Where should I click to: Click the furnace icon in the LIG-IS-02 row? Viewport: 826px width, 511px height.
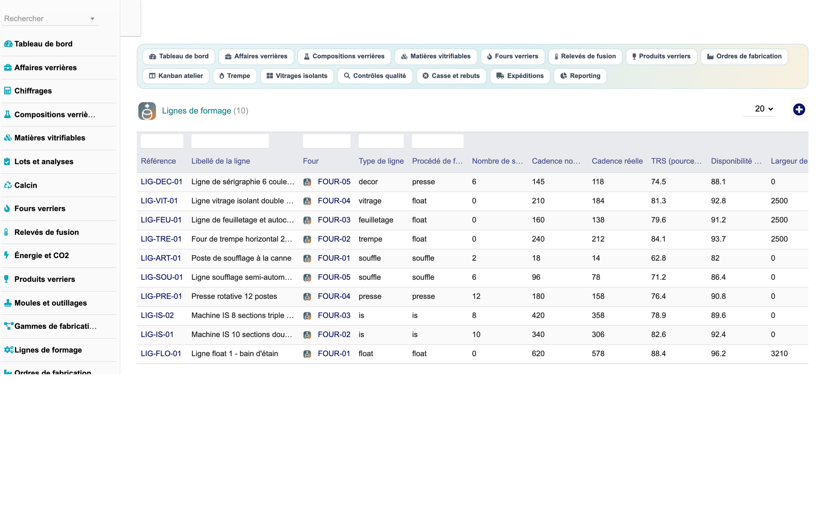click(x=307, y=316)
